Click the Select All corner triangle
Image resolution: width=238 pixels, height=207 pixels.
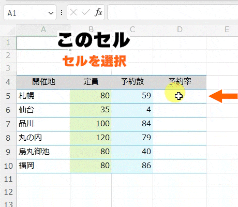point(11,31)
